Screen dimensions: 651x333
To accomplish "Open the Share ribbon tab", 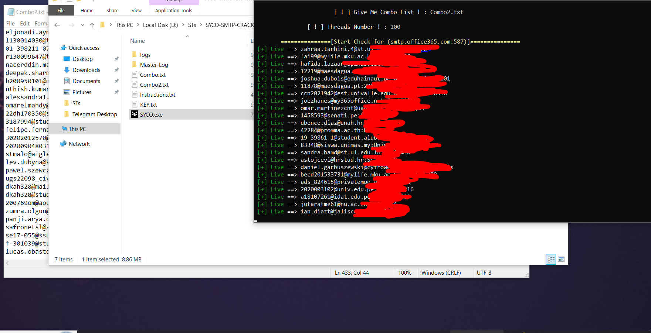I will pos(112,10).
